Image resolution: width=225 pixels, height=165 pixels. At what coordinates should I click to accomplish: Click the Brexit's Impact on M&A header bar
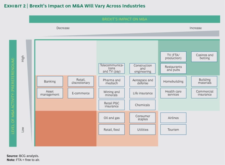tap(125, 19)
